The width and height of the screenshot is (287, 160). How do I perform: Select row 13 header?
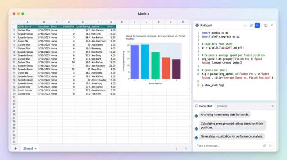click(14, 69)
